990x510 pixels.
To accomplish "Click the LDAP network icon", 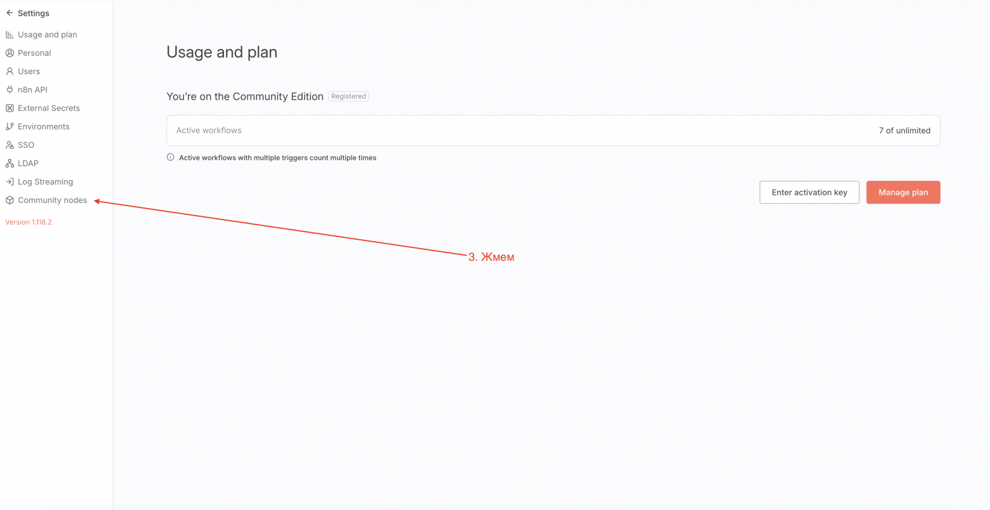I will [10, 163].
